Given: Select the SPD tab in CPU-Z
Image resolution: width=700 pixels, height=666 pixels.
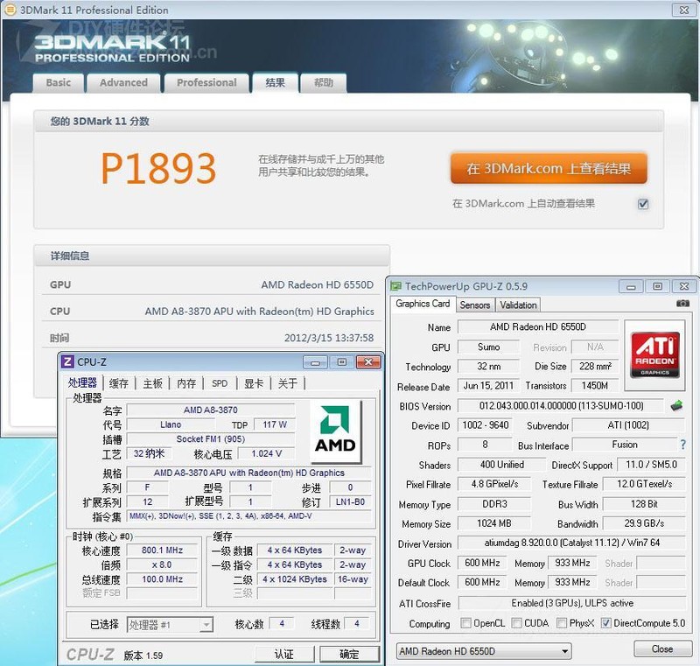Looking at the screenshot, I should point(220,383).
